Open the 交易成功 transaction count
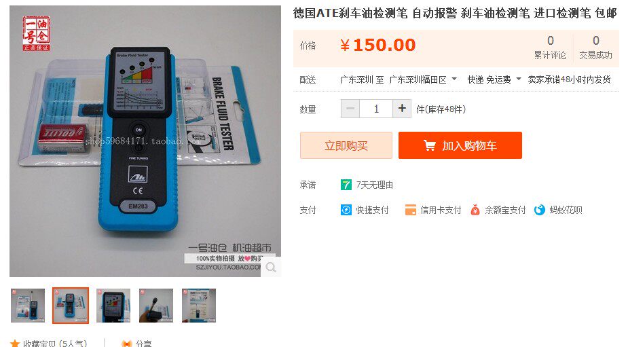Image resolution: width=628 pixels, height=347 pixels. [595, 48]
